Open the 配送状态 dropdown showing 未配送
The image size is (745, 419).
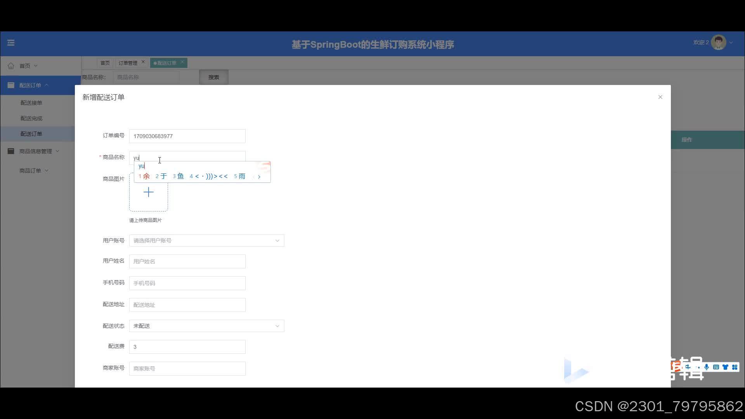click(206, 326)
